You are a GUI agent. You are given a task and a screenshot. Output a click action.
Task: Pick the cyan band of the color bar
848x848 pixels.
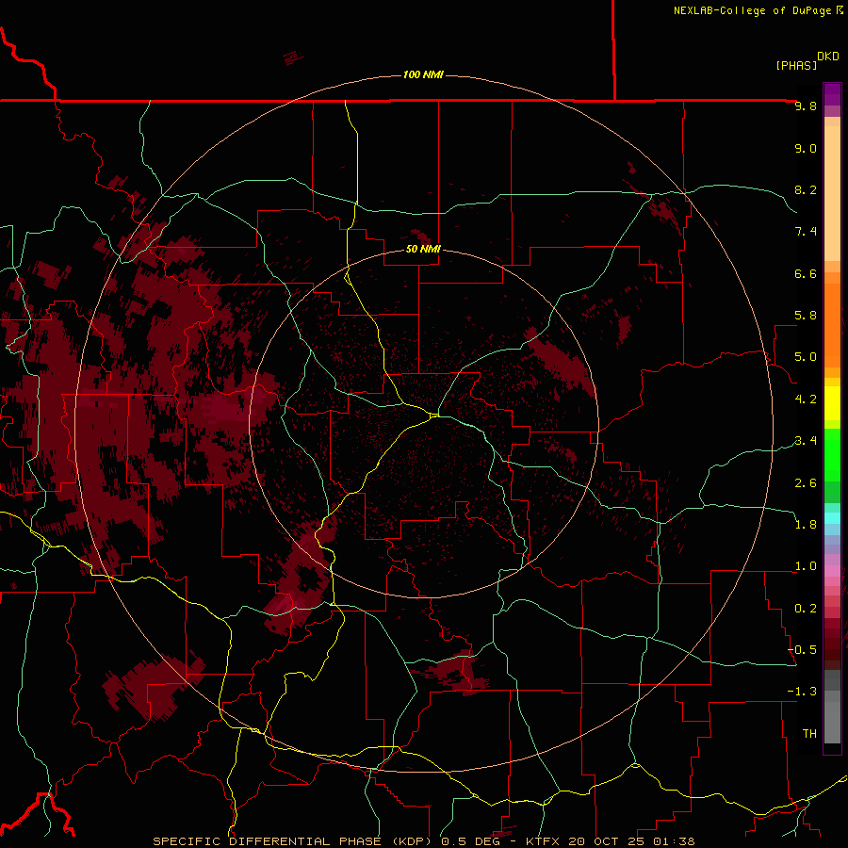(x=832, y=518)
